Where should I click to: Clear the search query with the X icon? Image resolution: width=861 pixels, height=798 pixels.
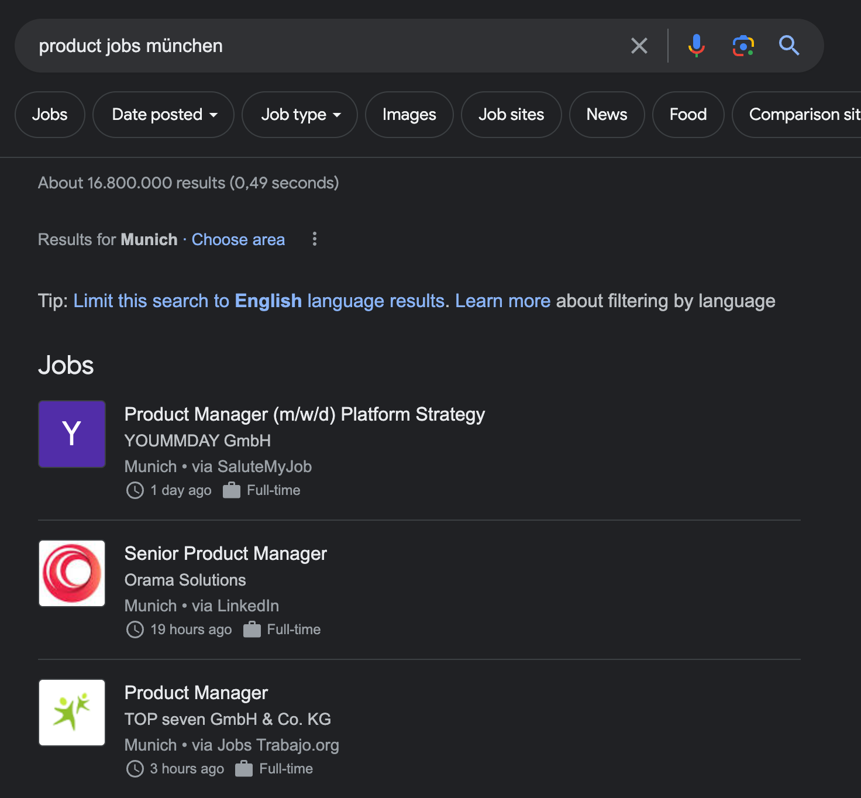coord(639,46)
